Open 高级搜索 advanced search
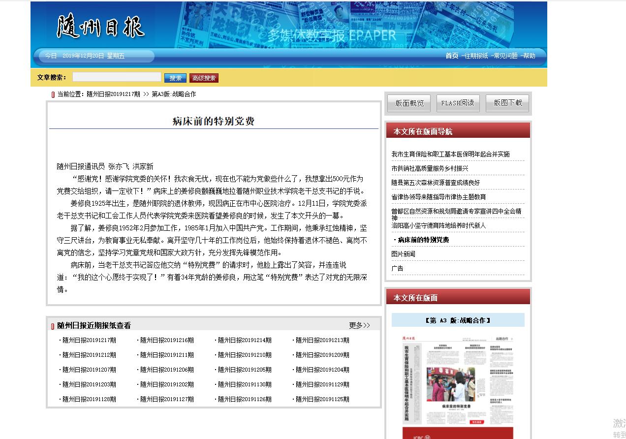The width and height of the screenshot is (626, 439). point(204,78)
